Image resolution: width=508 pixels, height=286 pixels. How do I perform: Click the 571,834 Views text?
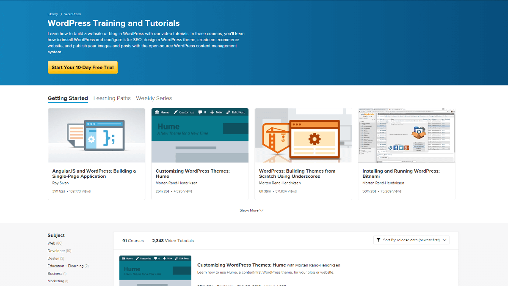pos(286,191)
